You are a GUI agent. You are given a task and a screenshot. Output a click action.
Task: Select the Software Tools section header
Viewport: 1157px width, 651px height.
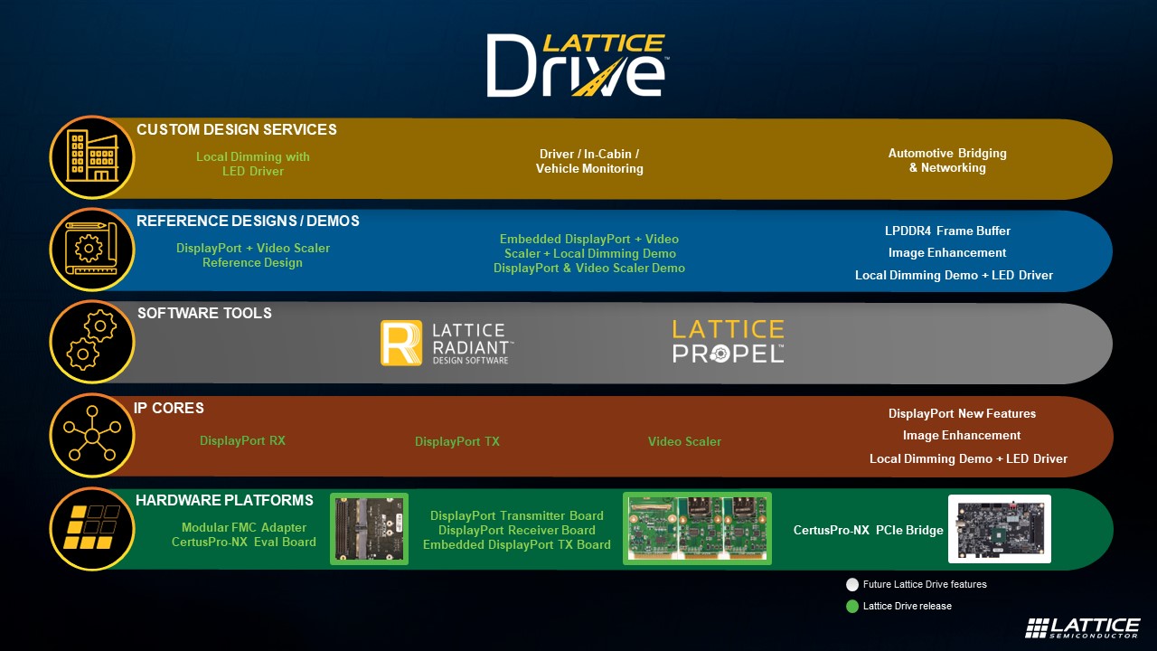[204, 313]
